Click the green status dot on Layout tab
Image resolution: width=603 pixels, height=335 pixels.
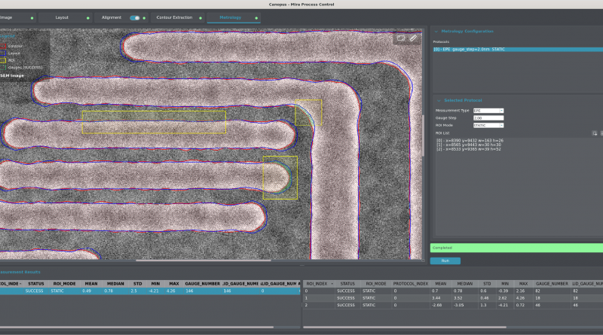tap(87, 17)
